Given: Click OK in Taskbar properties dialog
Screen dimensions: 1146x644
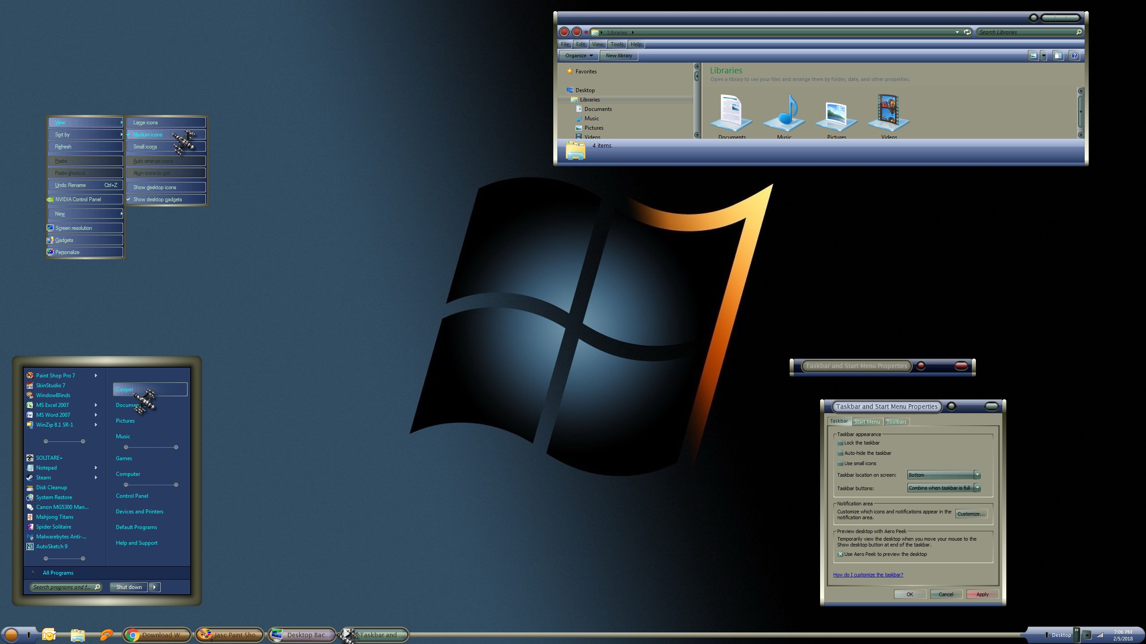Looking at the screenshot, I should 910,594.
